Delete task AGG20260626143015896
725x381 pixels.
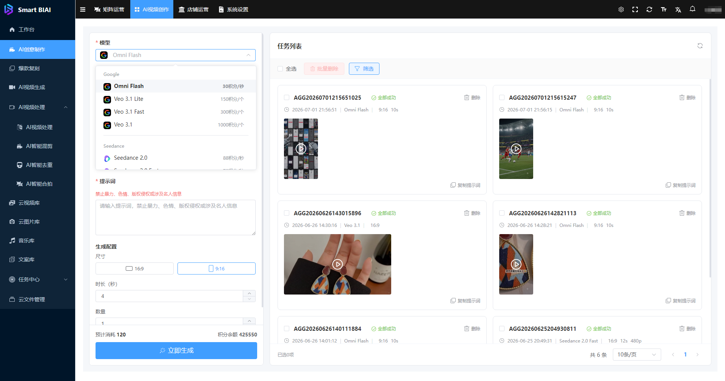[x=472, y=213]
